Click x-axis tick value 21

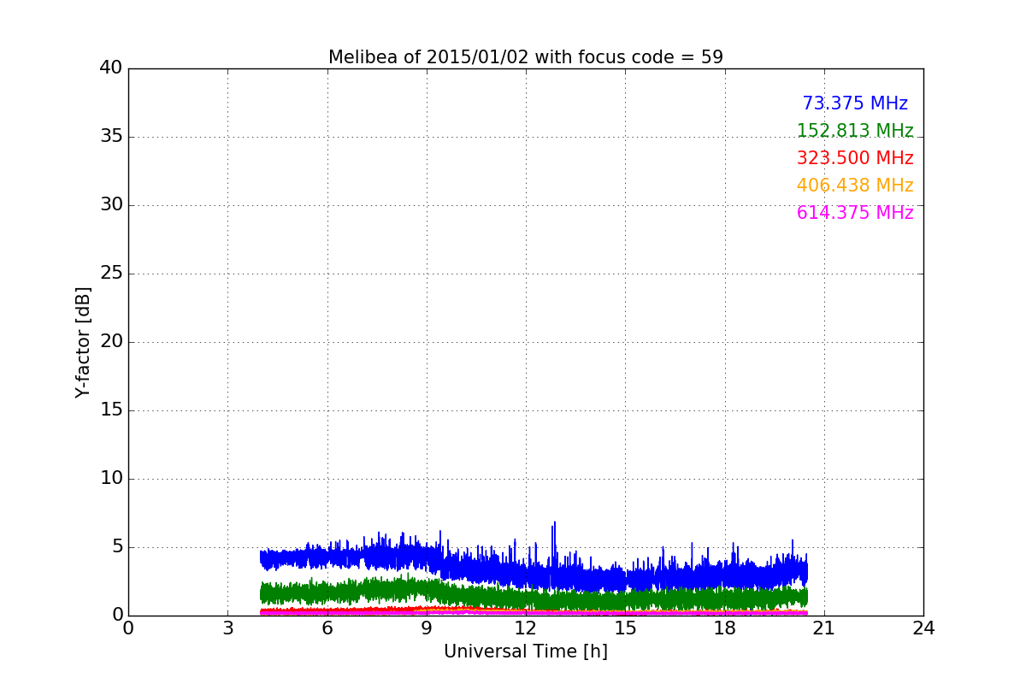coord(824,628)
